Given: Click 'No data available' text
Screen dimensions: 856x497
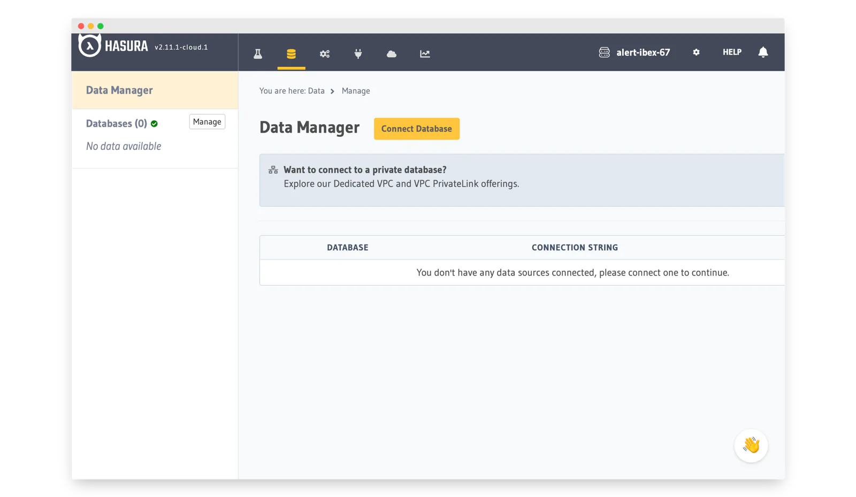Looking at the screenshot, I should [x=124, y=146].
